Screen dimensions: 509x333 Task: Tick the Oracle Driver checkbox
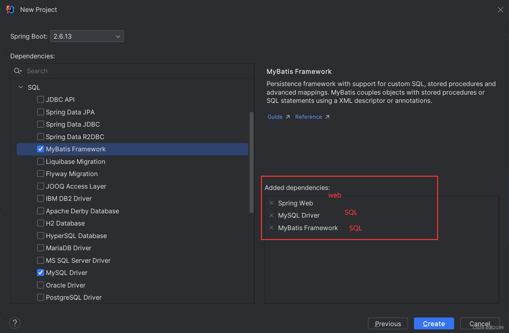tap(41, 285)
